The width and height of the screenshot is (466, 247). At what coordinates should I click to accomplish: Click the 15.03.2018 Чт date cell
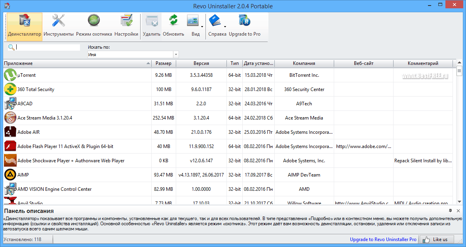[259, 75]
